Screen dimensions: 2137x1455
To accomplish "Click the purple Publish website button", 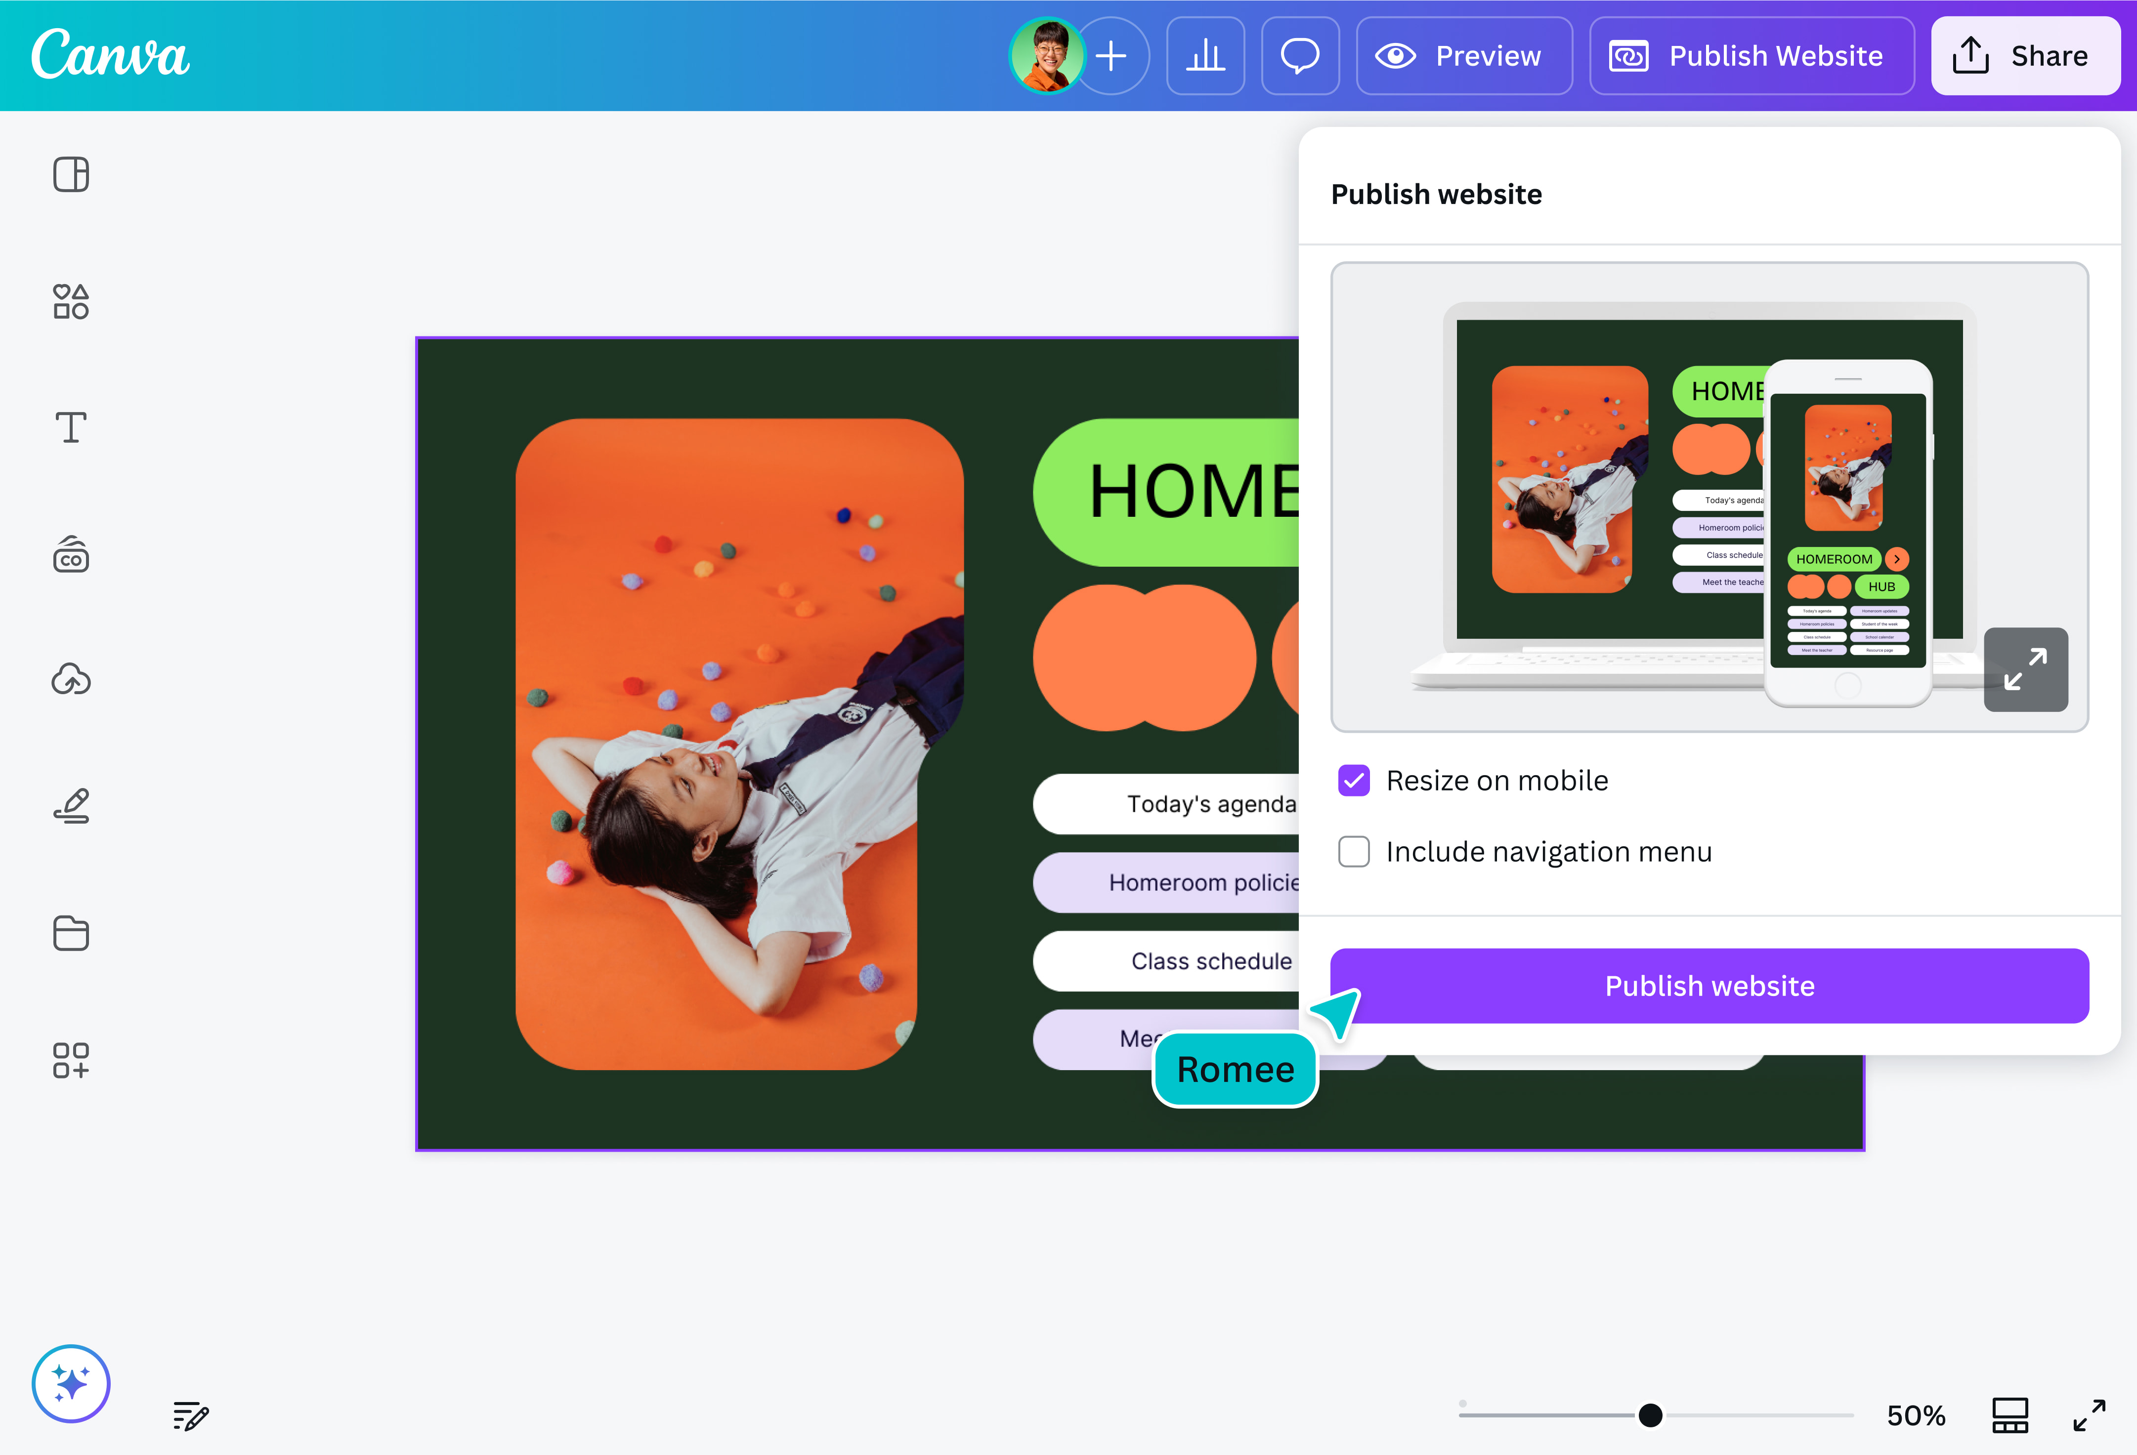I will click(x=1710, y=985).
